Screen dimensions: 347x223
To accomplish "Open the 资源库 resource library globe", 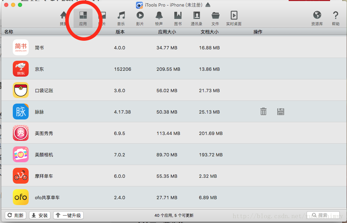I will (317, 18).
